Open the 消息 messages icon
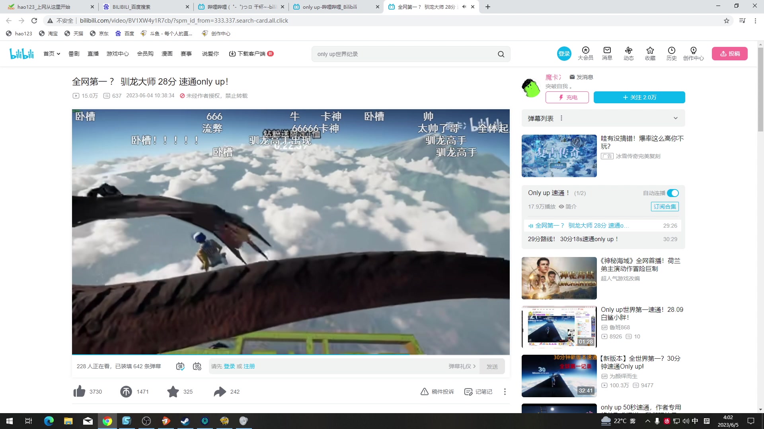 point(607,53)
